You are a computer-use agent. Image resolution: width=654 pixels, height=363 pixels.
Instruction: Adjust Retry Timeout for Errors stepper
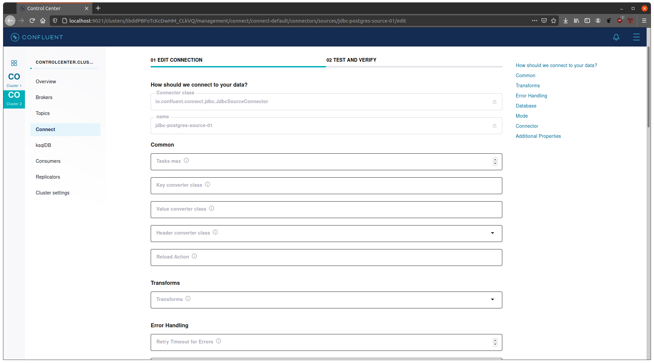click(x=495, y=342)
